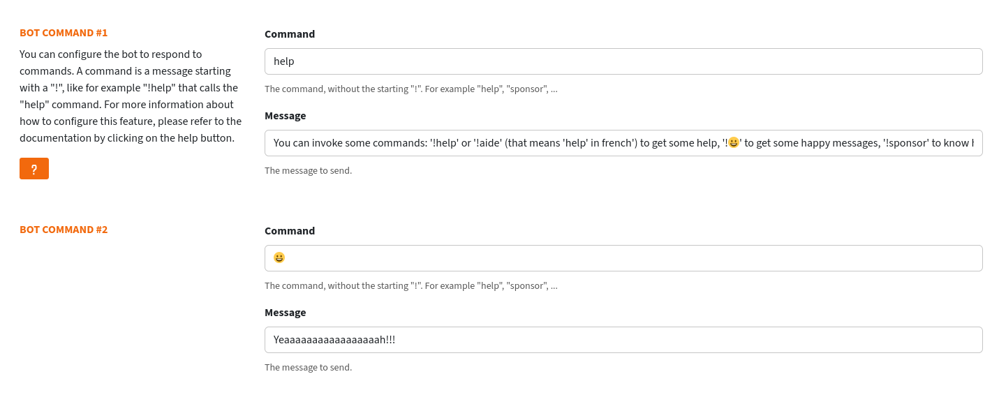Click the "Message" label under Bot Command #2

pos(285,313)
